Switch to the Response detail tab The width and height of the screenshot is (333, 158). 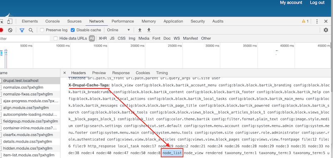121,73
